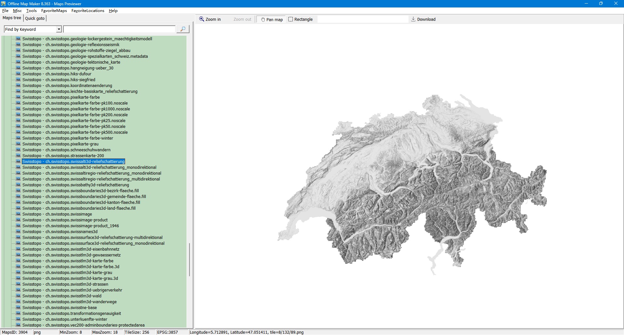624x335 pixels.
Task: Click the Zoom in magnifier tool
Action: [210, 19]
